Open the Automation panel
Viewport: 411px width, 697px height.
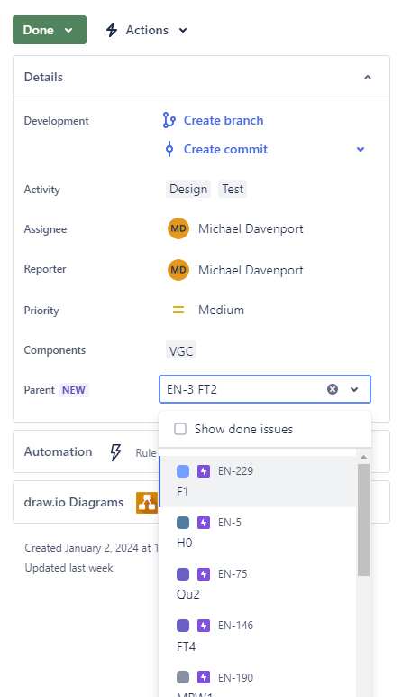(x=86, y=451)
